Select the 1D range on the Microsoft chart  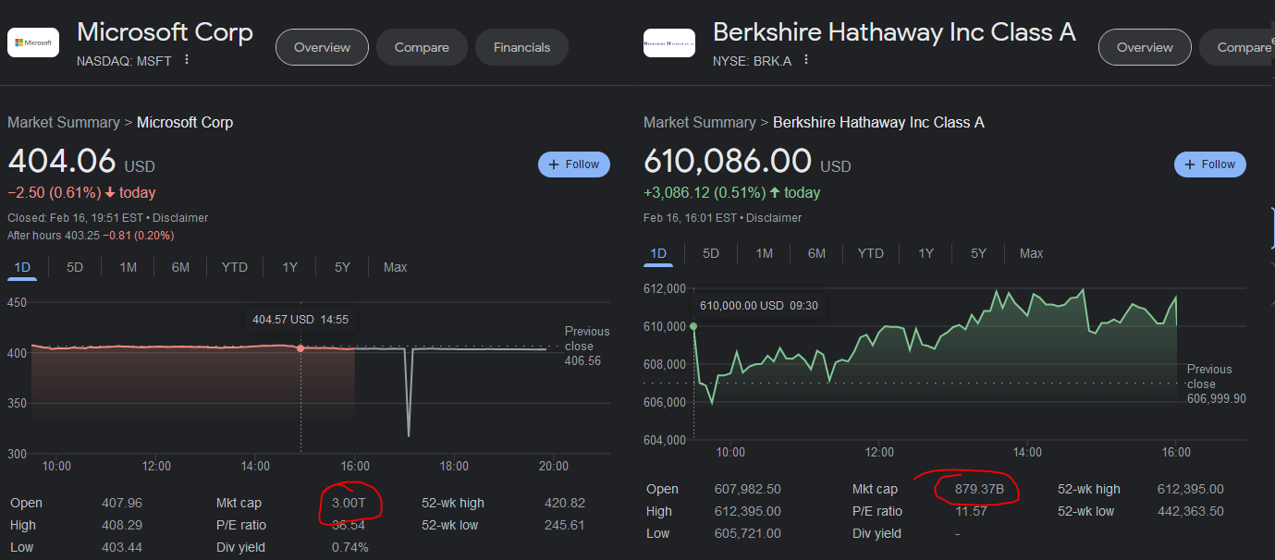[x=22, y=267]
